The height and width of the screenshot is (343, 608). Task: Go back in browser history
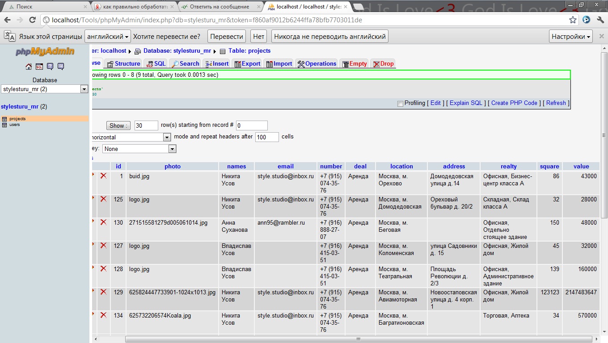click(7, 20)
